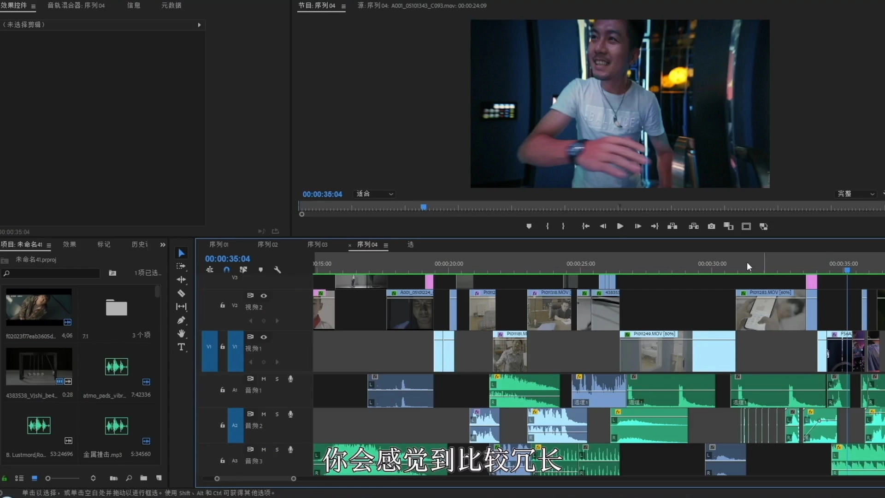Viewport: 885px width, 498px height.
Task: Select the Hand tool
Action: coord(181,333)
